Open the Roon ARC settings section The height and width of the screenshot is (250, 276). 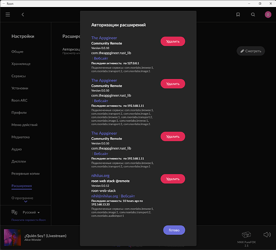[x=19, y=100]
